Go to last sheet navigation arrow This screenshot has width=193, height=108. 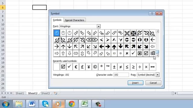[11, 93]
